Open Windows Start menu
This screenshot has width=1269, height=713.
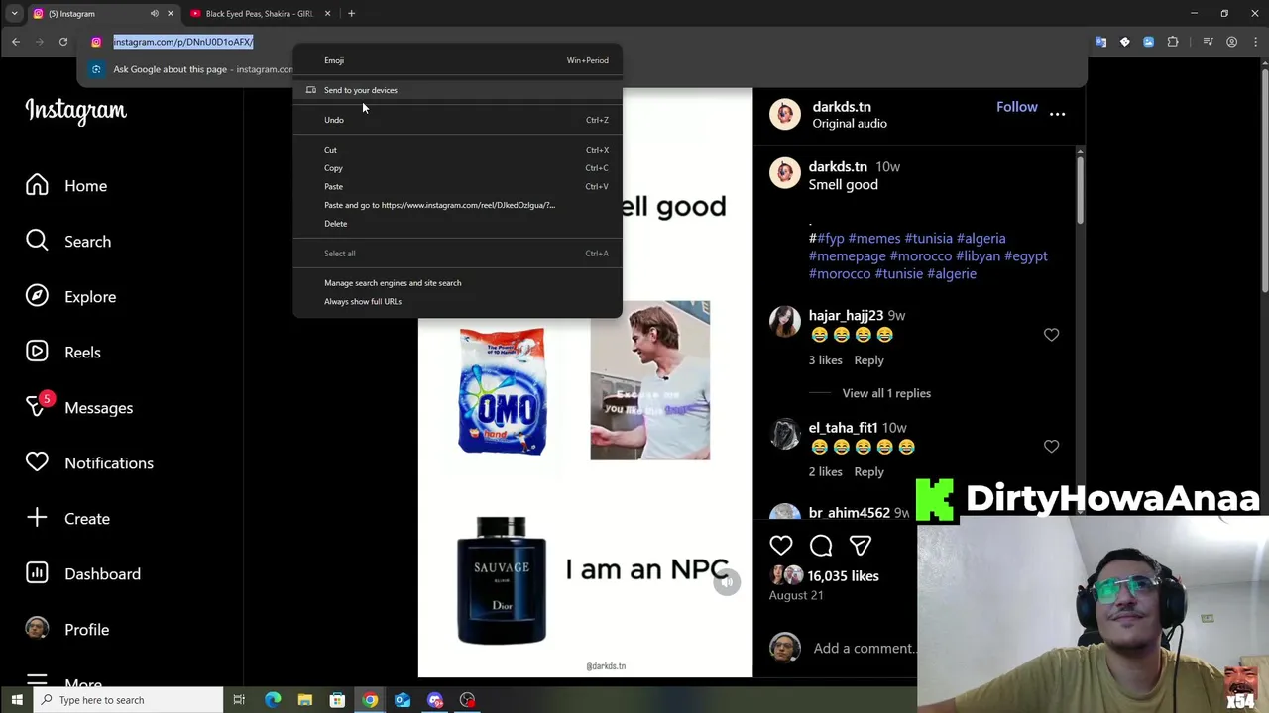coord(17,700)
